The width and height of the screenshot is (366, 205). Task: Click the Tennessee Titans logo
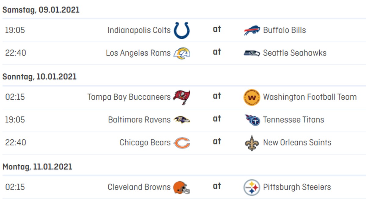pos(252,120)
